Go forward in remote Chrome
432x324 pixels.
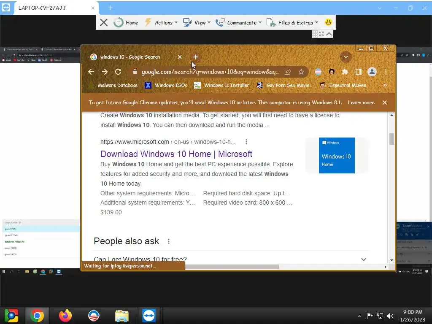click(105, 72)
